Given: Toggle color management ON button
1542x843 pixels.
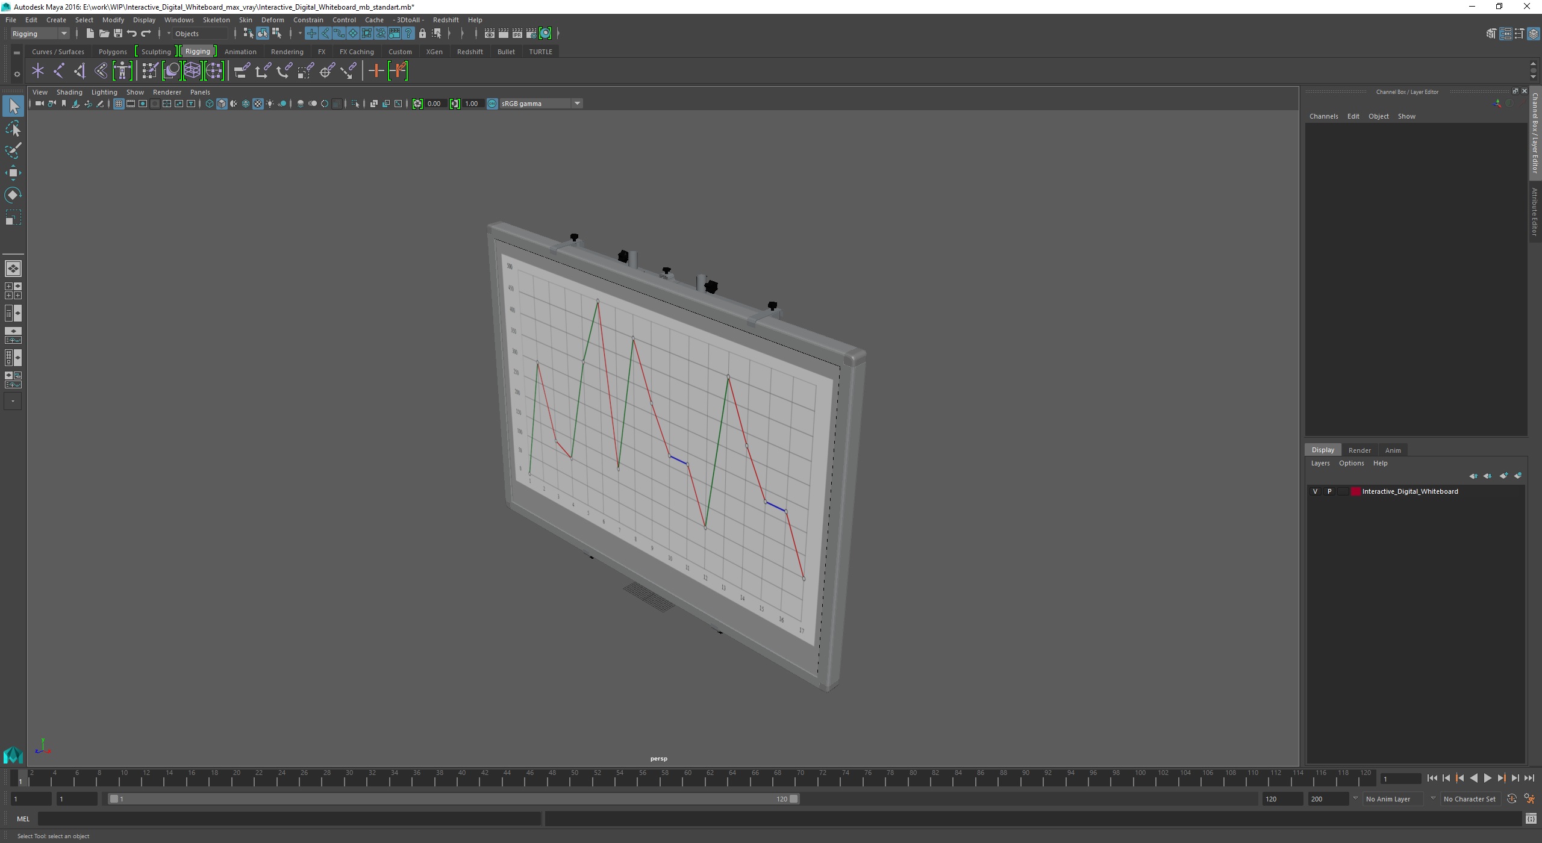Looking at the screenshot, I should pyautogui.click(x=492, y=104).
